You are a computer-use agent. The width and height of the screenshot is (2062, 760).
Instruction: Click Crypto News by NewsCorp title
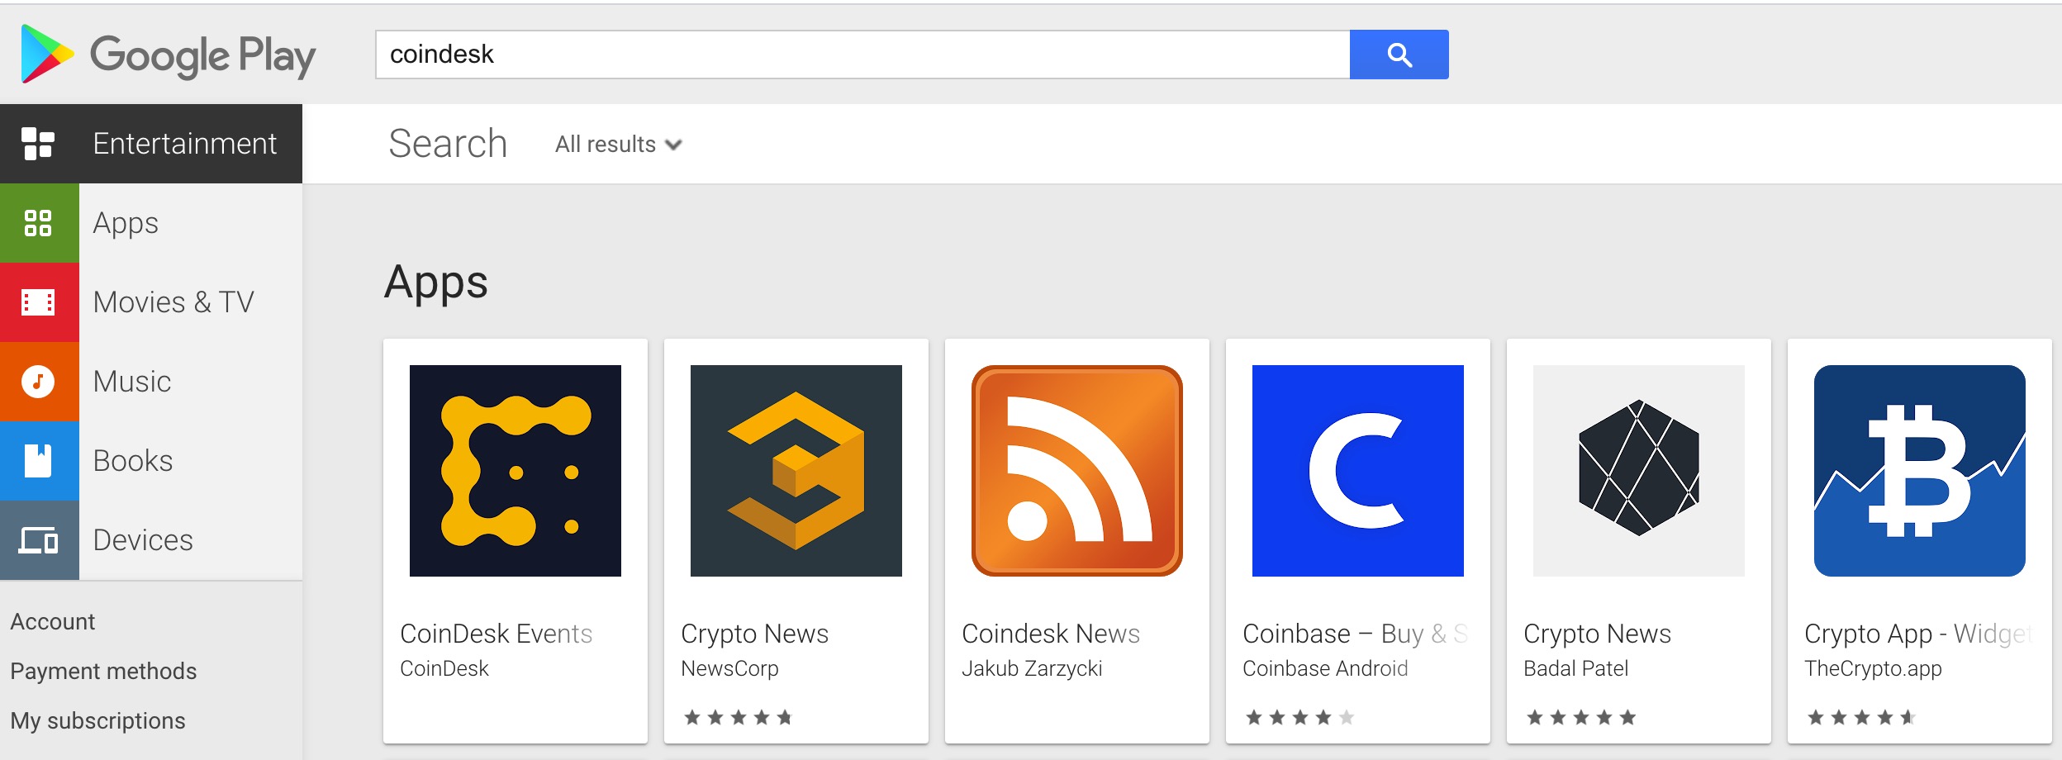754,634
